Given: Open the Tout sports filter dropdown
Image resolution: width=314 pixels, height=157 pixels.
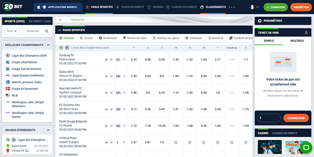Looking at the screenshot, I should (x=12, y=31).
